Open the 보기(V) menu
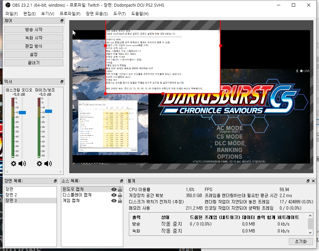319x251 pixels. point(48,14)
